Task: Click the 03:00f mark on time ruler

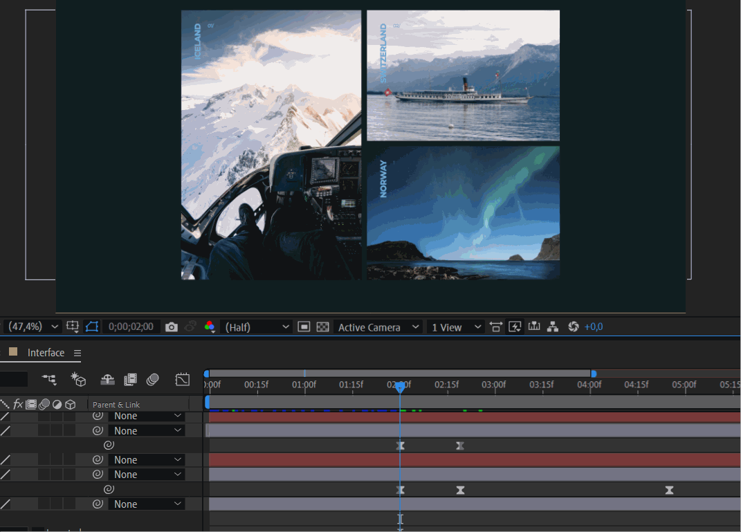Action: 494,385
